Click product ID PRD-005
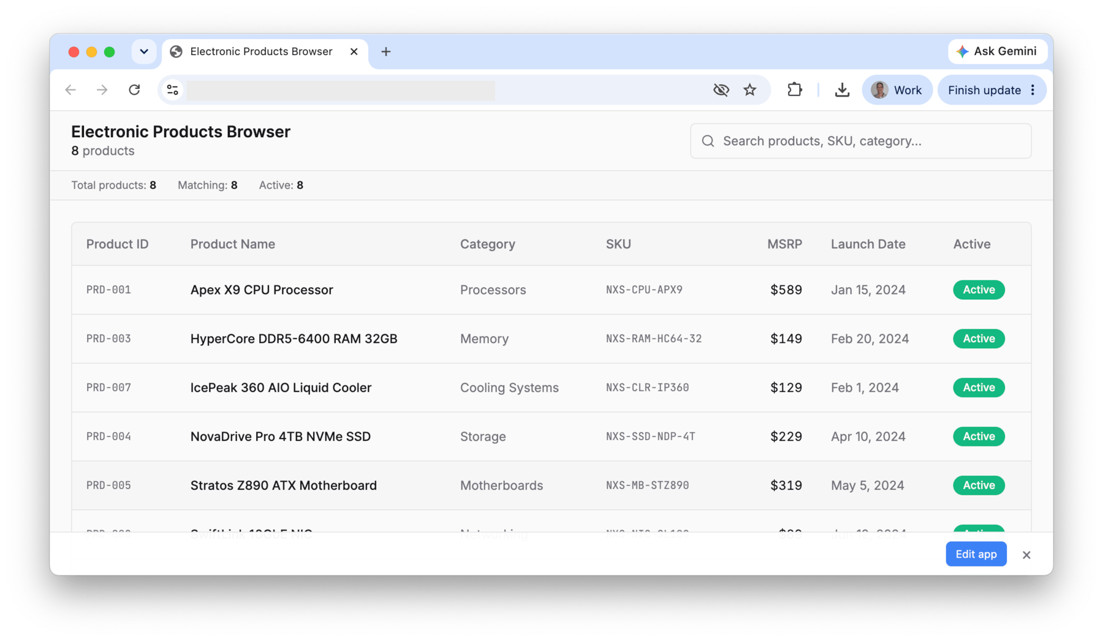1103x641 pixels. (x=108, y=485)
